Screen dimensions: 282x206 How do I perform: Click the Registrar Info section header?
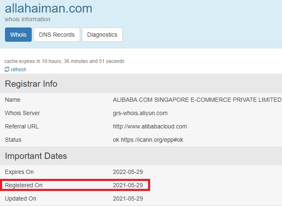pyautogui.click(x=31, y=84)
